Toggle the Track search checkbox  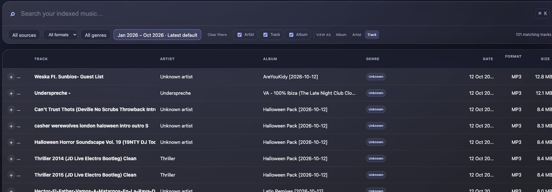coord(266,35)
